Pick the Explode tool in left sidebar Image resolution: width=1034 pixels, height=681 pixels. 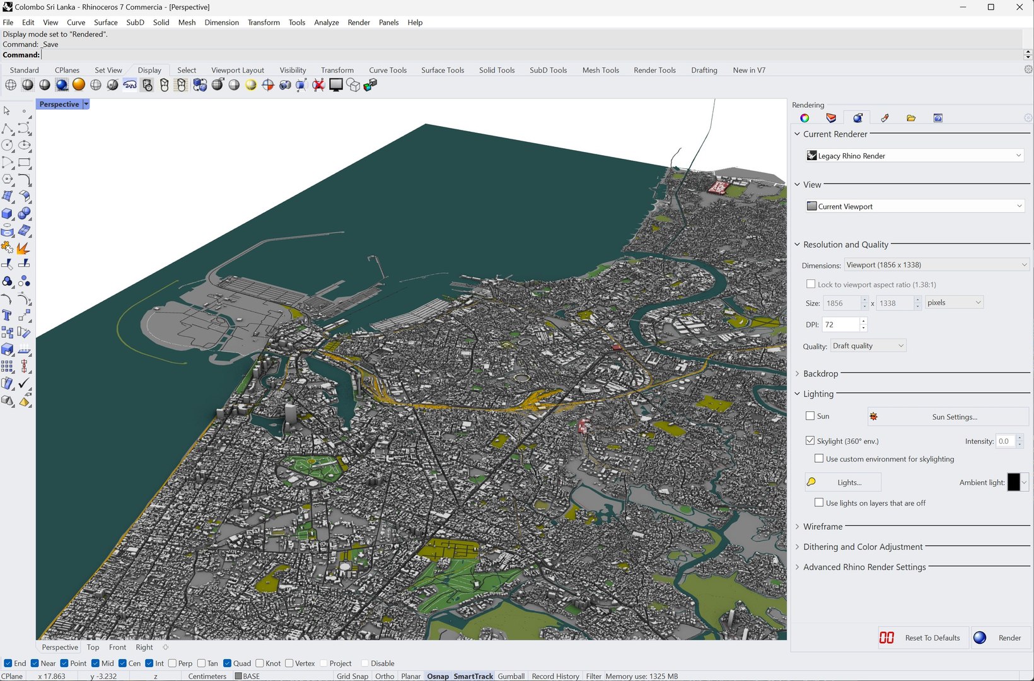pyautogui.click(x=23, y=248)
